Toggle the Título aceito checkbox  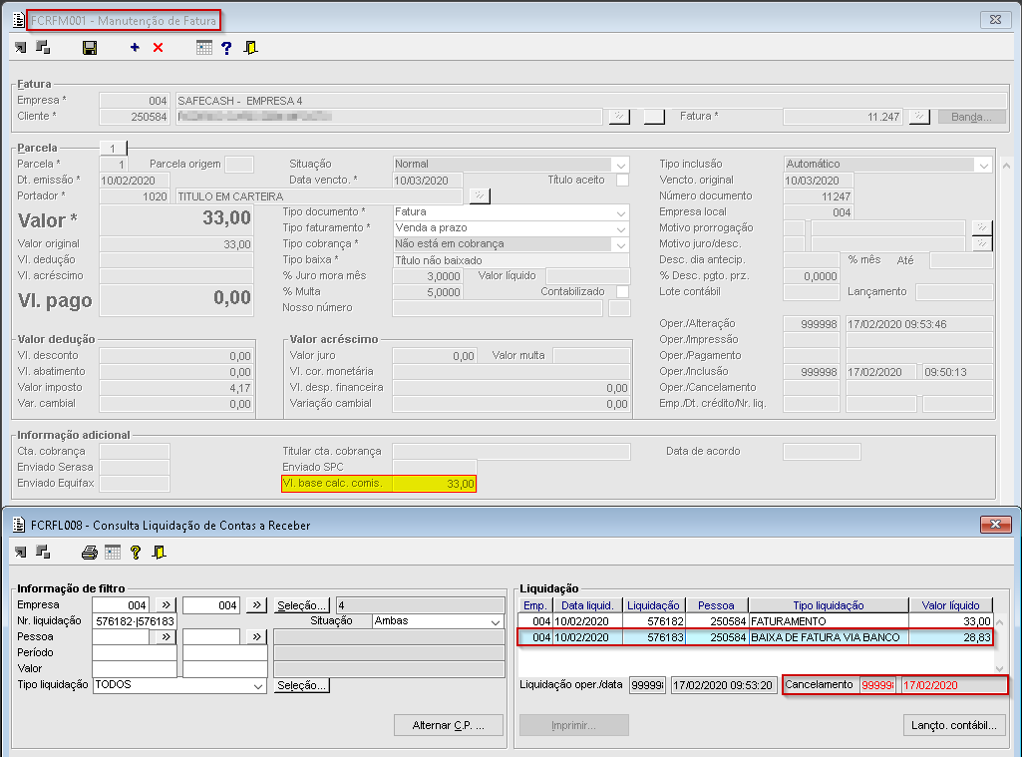tap(622, 181)
